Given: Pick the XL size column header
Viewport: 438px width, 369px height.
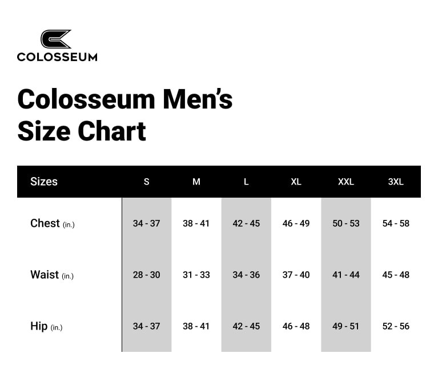Looking at the screenshot, I should (x=296, y=182).
